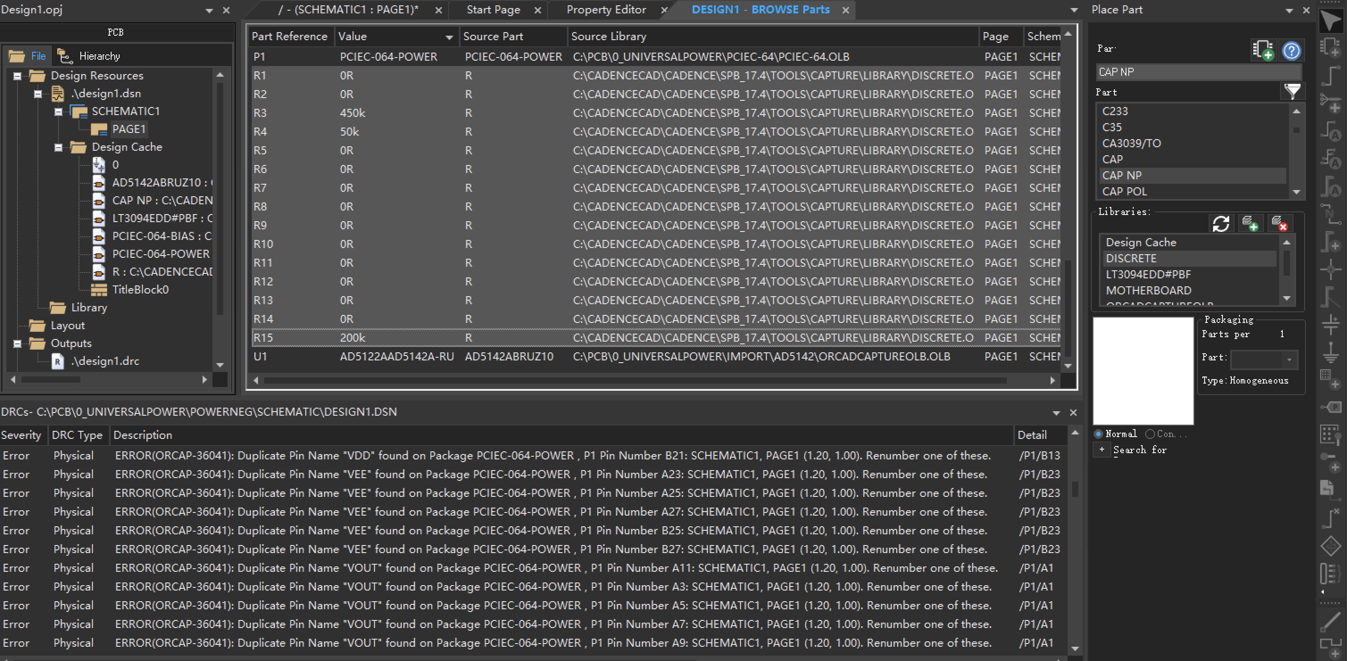Viewport: 1347px width, 661px height.
Task: Select the Place Hierarchical Block tool
Action: (1331, 380)
